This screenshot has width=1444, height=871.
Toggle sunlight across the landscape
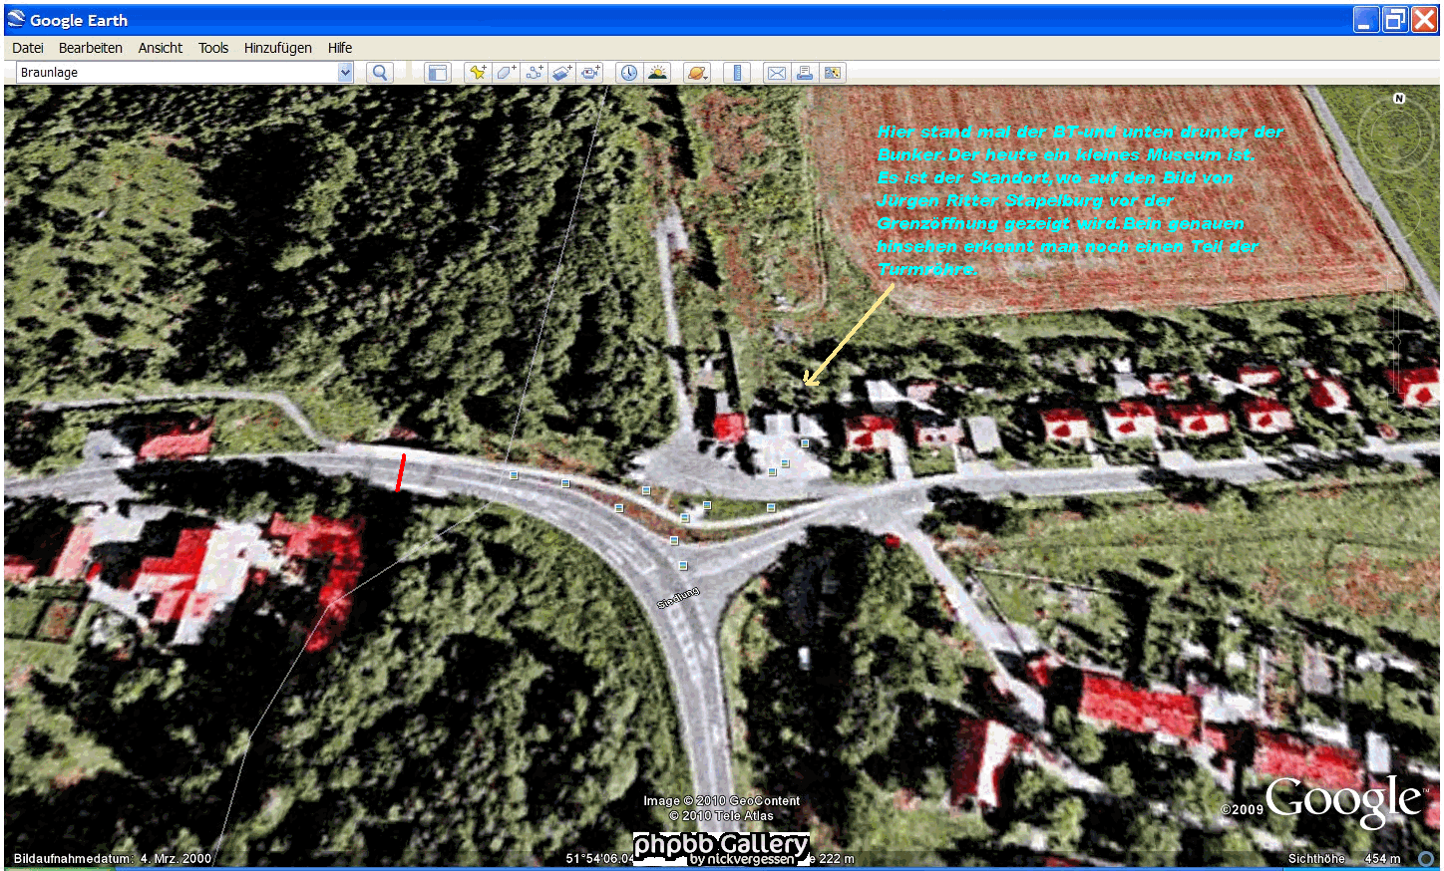click(x=657, y=73)
